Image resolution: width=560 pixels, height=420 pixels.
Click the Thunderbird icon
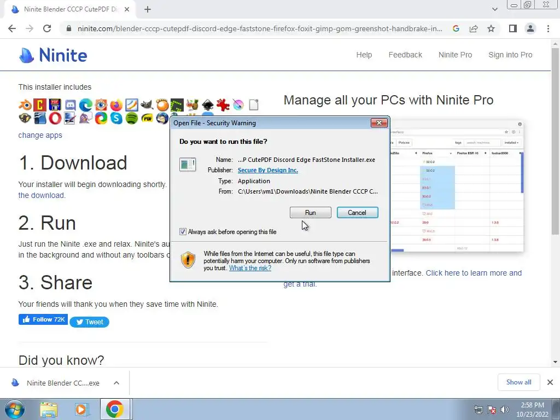(162, 118)
